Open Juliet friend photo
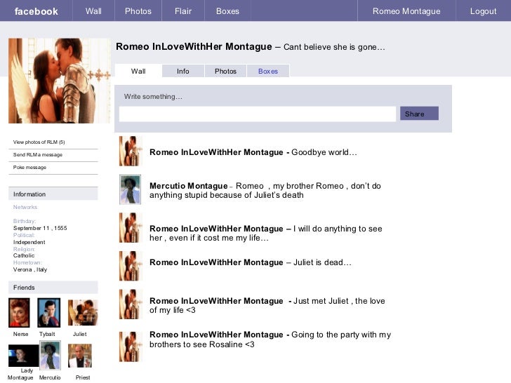The width and height of the screenshot is (511, 383). [x=83, y=313]
